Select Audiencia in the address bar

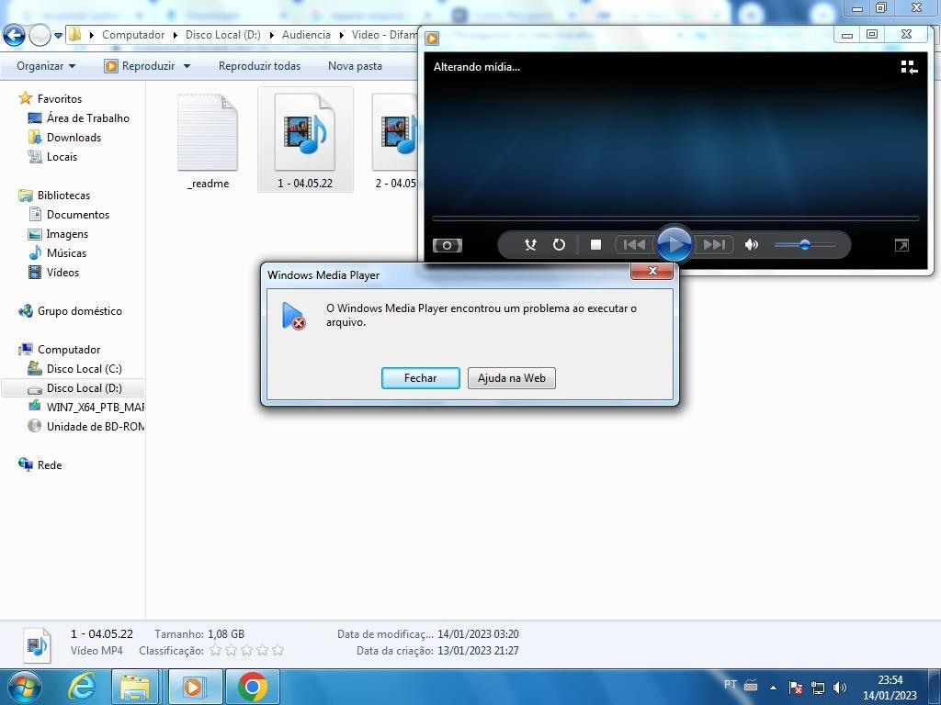coord(306,35)
